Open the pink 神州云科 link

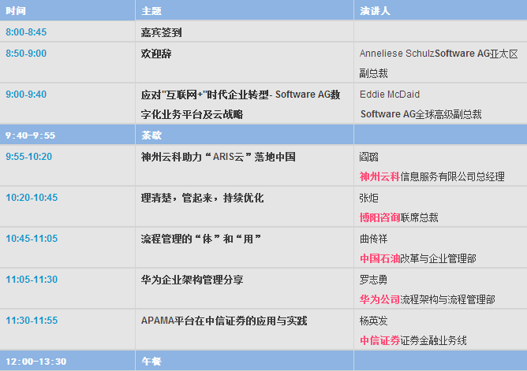pyautogui.click(x=379, y=176)
